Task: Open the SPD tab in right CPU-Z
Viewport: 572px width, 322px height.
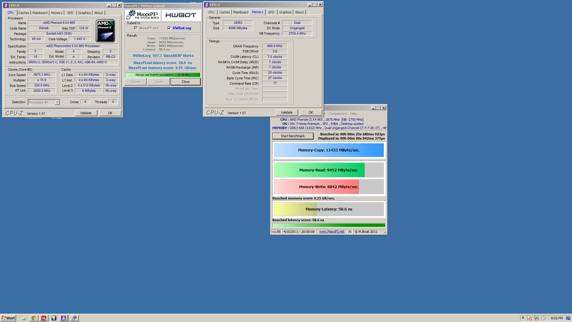Action: tap(271, 12)
